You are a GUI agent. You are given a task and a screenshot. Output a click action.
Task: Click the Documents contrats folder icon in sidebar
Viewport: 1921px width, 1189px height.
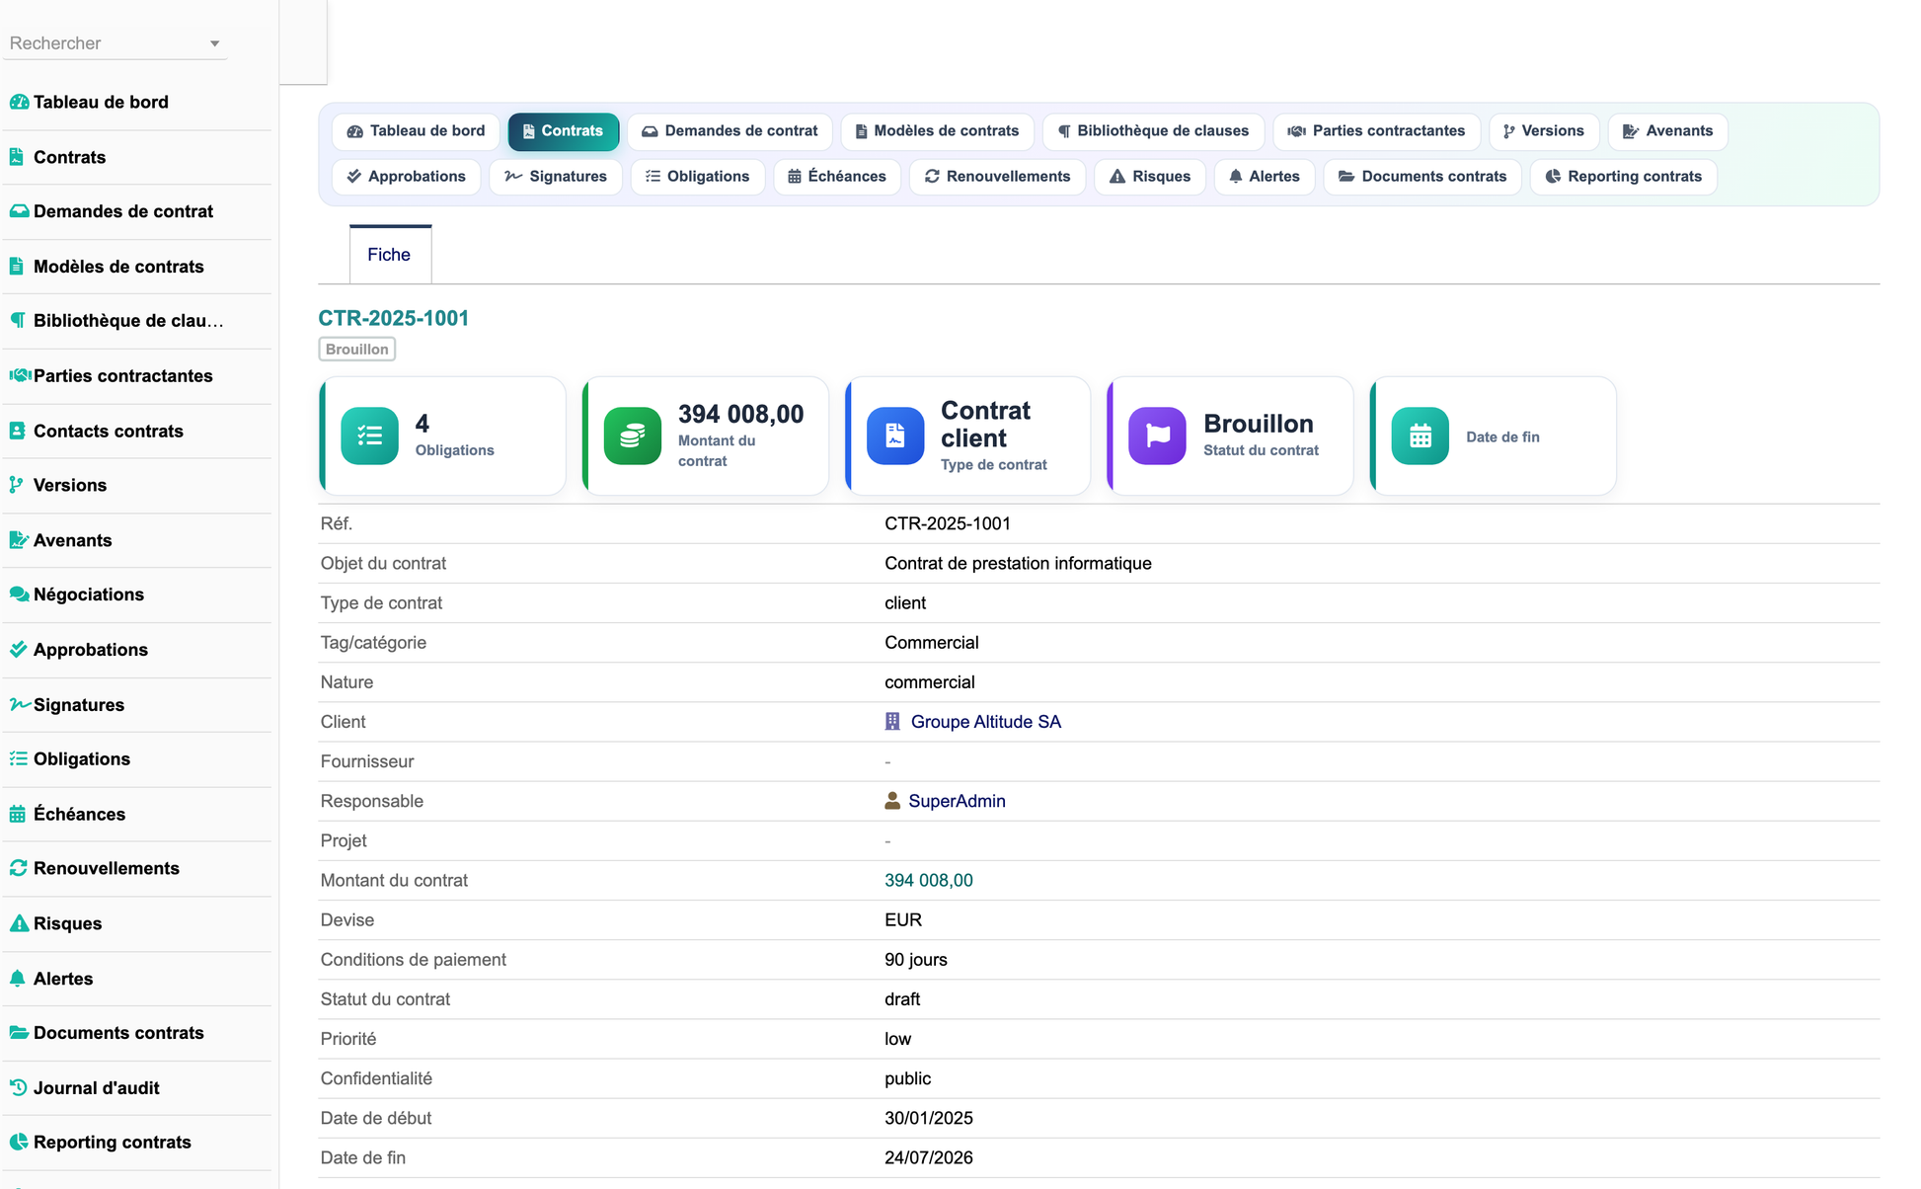point(19,1033)
